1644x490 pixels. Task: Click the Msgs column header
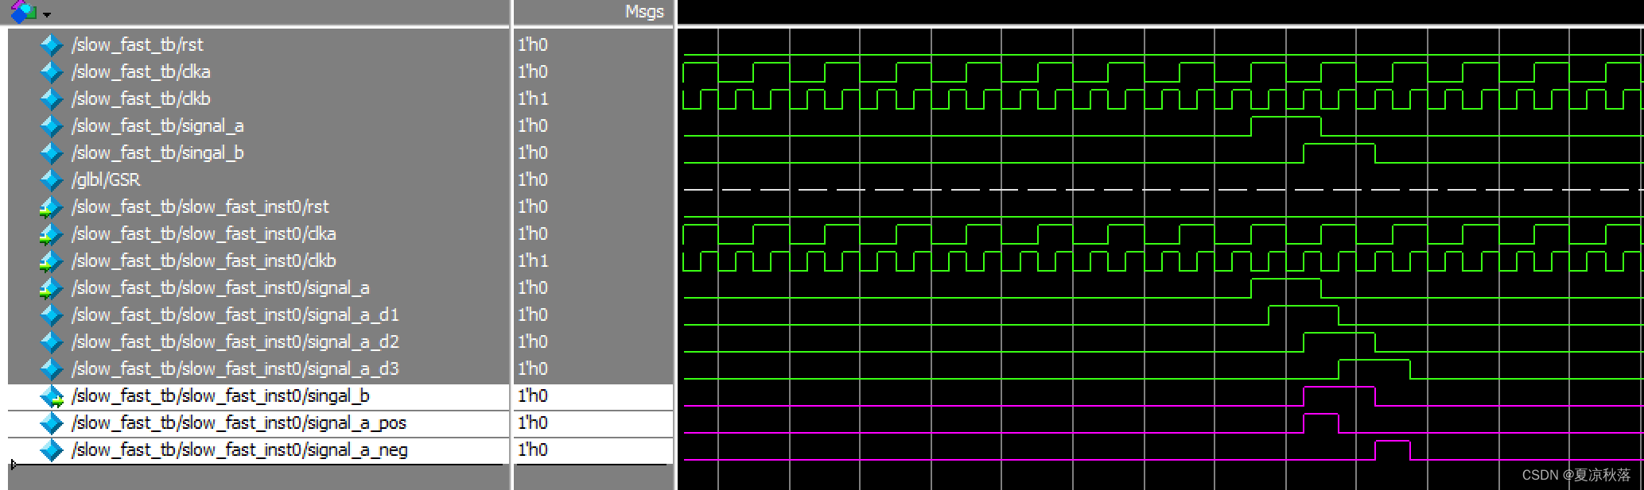click(x=644, y=12)
